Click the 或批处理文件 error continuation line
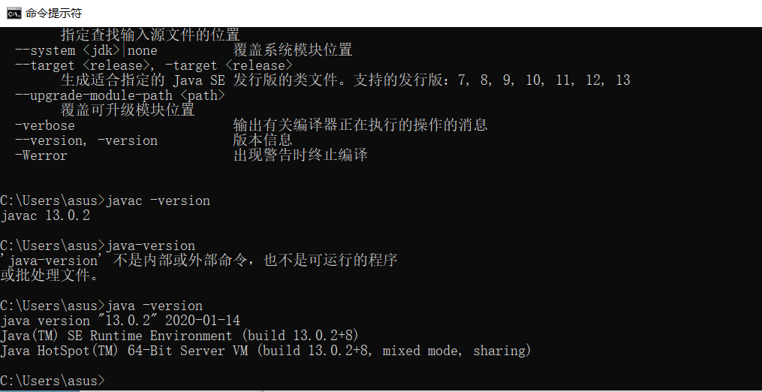This screenshot has height=392, width=762. (49, 276)
